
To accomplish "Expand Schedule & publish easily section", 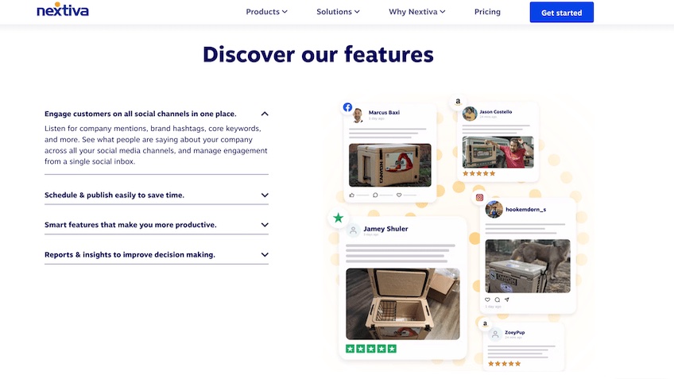I will (x=157, y=195).
